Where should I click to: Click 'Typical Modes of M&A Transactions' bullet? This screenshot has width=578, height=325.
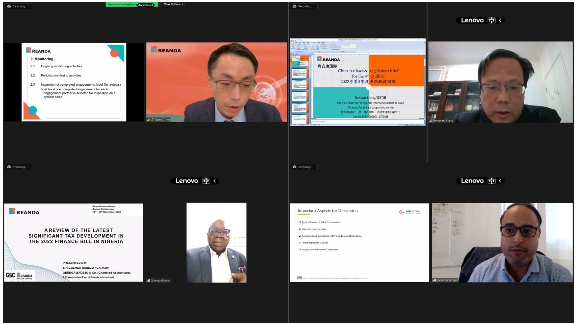tap(321, 222)
